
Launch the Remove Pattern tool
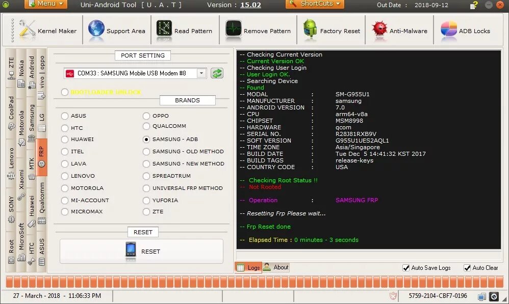pos(258,31)
